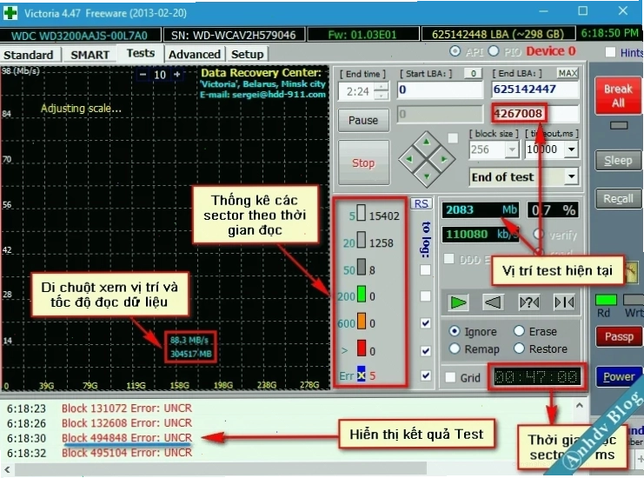644x478 pixels.
Task: Click the red Break All button
Action: (x=618, y=96)
